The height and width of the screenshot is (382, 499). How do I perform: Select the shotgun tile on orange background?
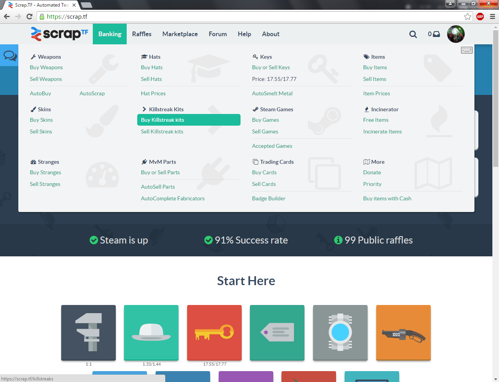pos(403,333)
